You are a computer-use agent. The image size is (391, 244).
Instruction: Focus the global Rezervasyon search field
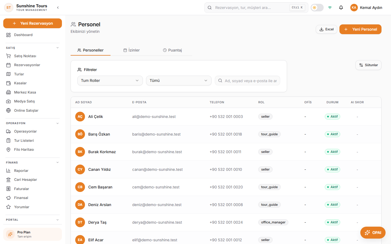coord(256,8)
